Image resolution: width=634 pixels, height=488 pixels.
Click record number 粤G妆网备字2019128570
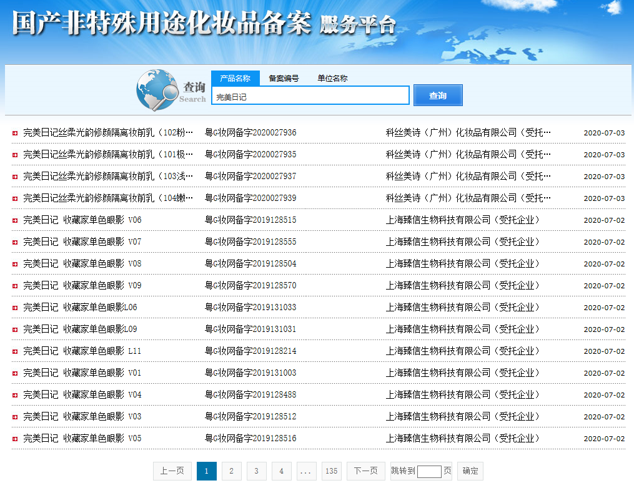pyautogui.click(x=250, y=285)
